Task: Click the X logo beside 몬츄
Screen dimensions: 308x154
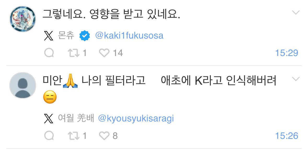Action: (48, 36)
